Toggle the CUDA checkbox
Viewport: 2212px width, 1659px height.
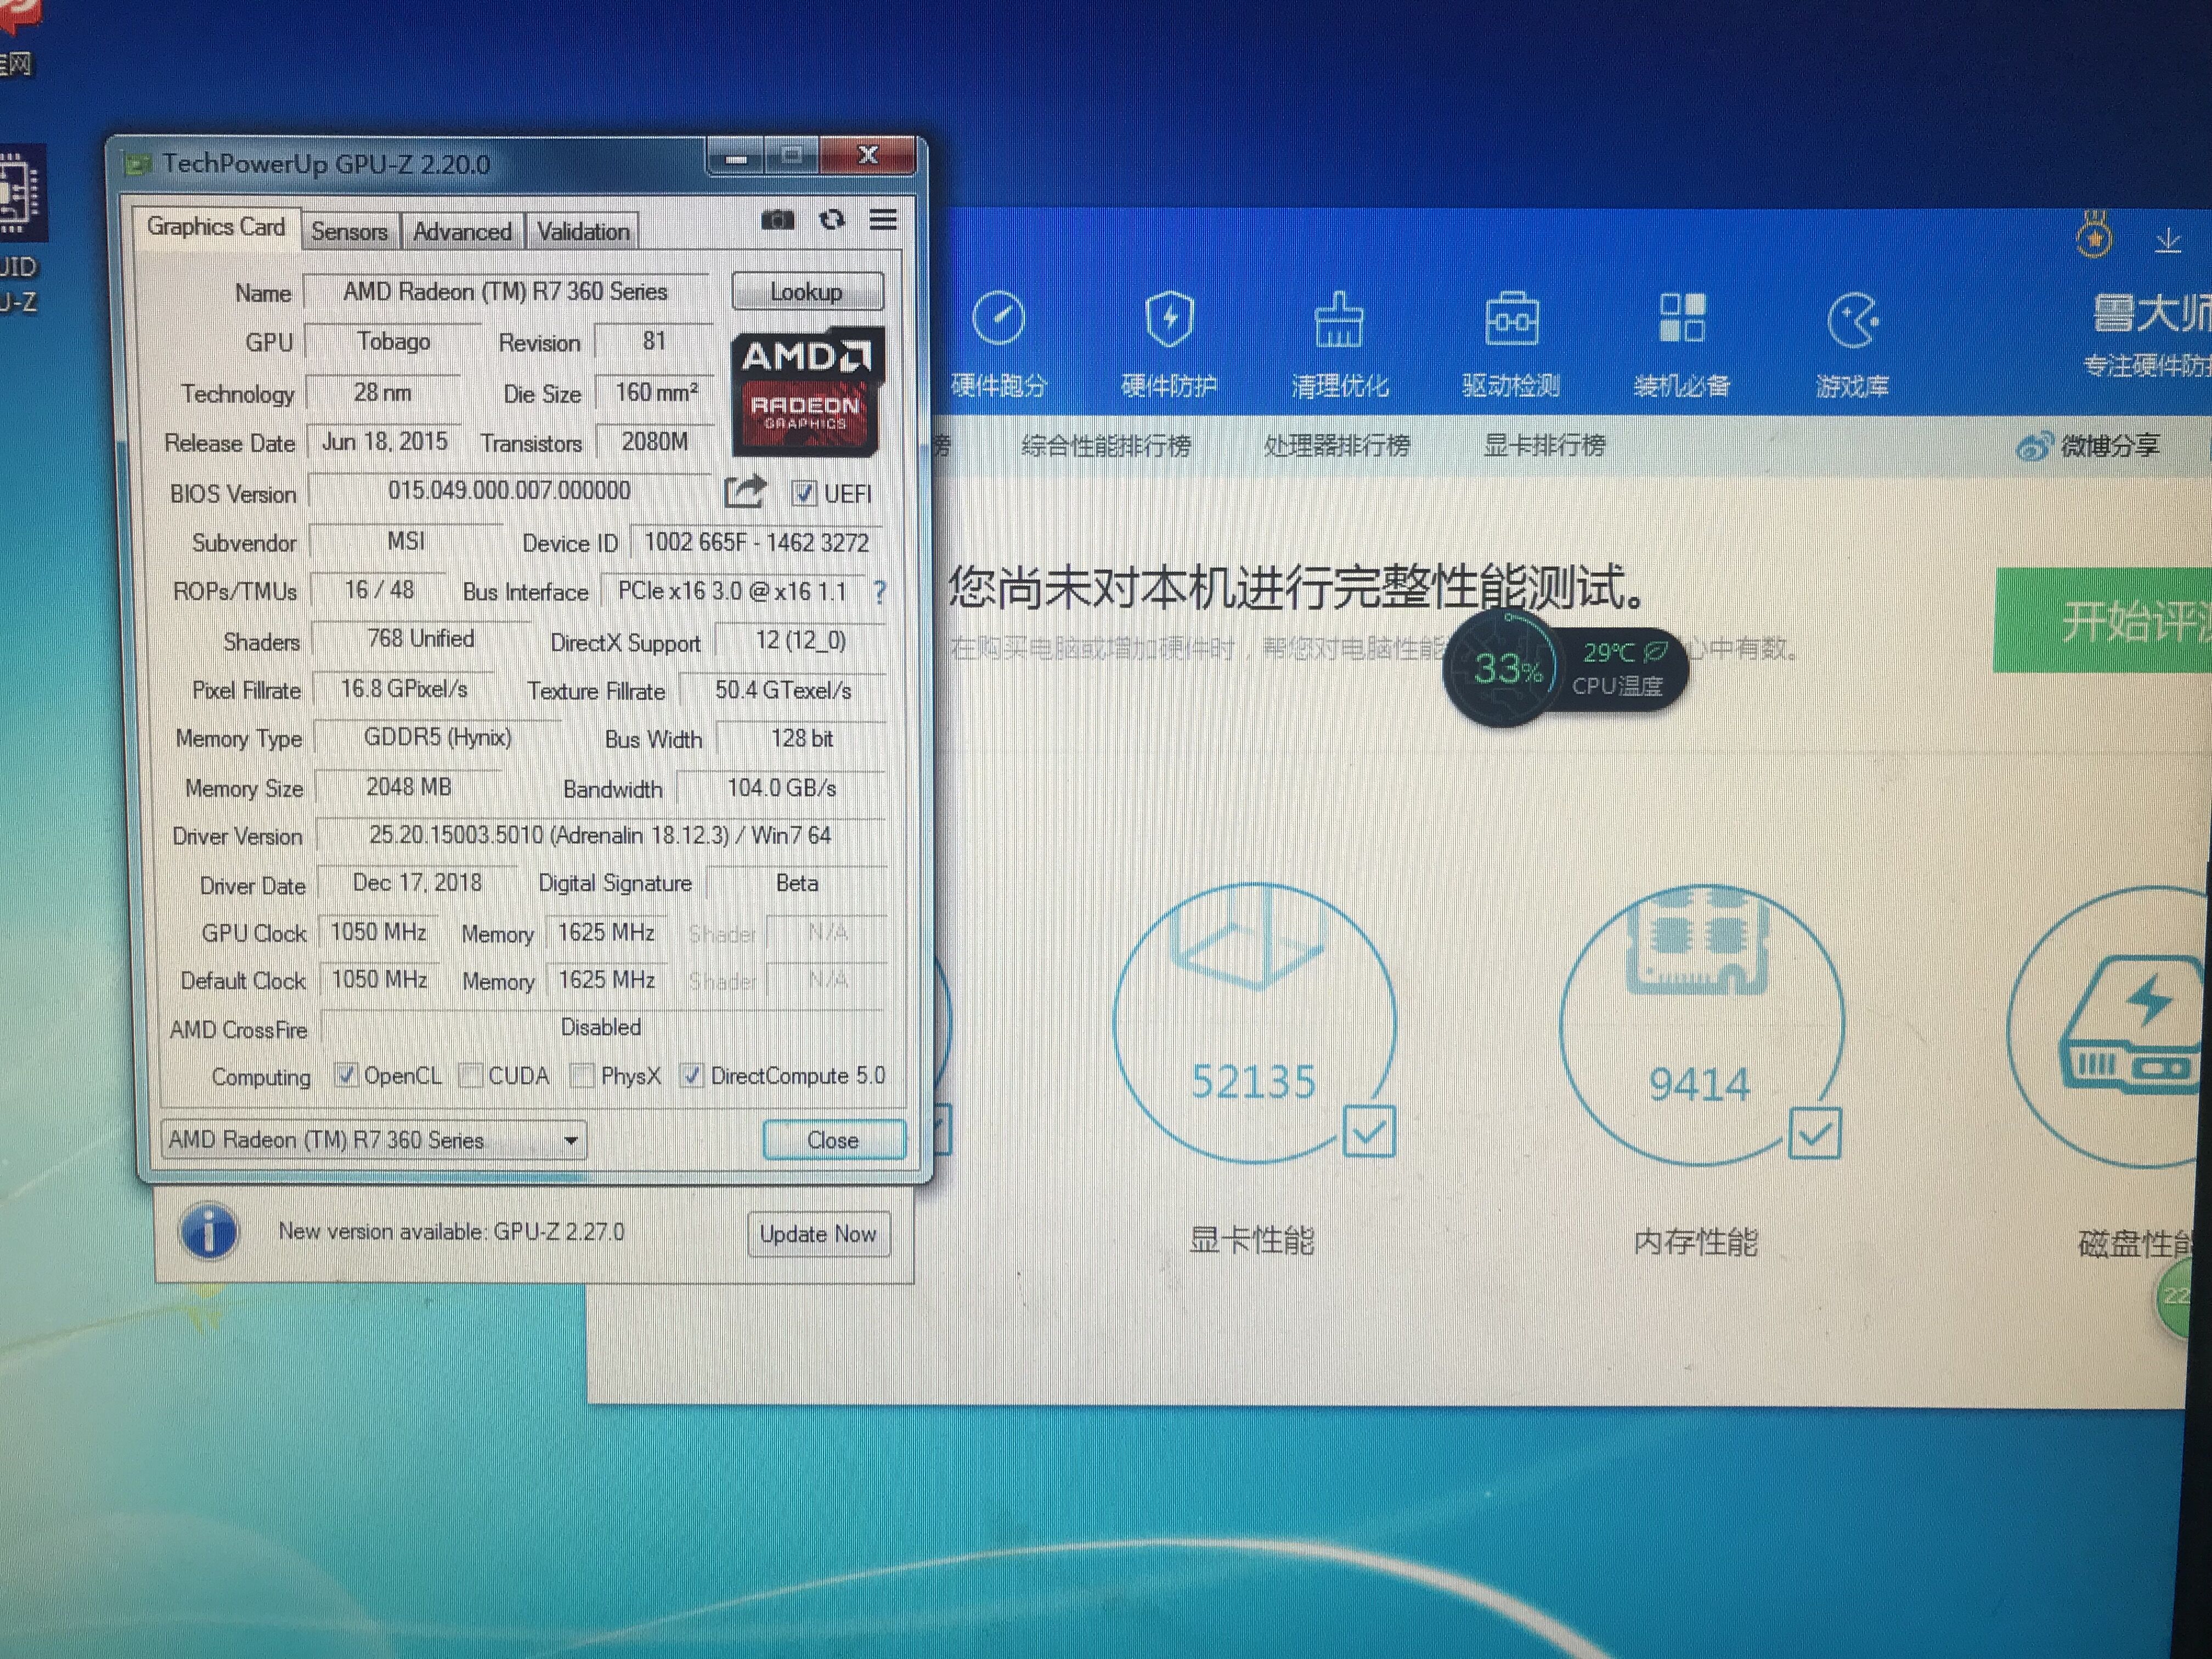[x=470, y=1076]
